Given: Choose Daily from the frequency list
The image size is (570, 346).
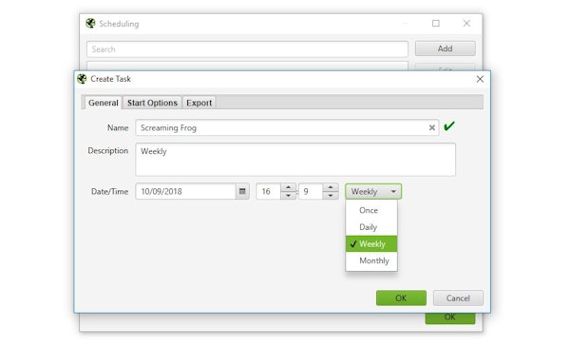Looking at the screenshot, I should [x=371, y=227].
